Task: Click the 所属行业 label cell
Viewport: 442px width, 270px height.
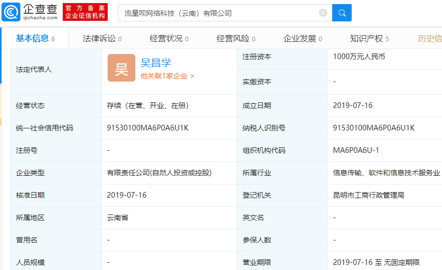Action: point(282,173)
